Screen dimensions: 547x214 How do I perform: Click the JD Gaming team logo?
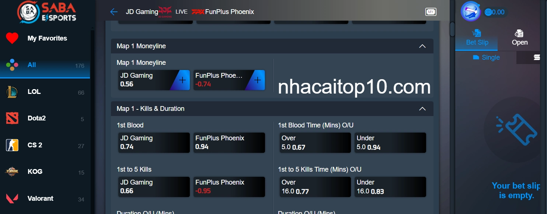165,11
